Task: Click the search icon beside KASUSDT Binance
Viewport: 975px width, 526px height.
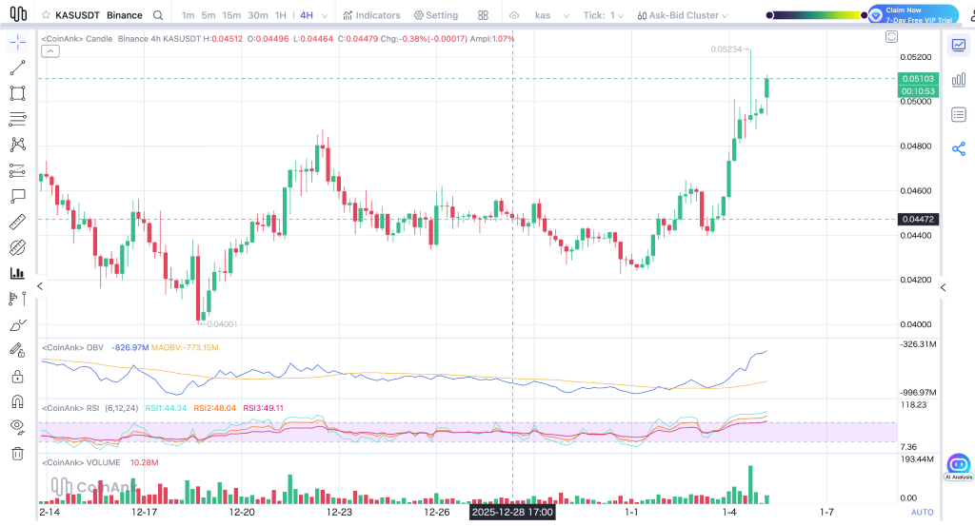Action: [158, 15]
